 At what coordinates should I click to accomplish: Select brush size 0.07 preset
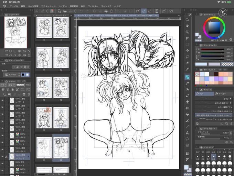coord(198,151)
